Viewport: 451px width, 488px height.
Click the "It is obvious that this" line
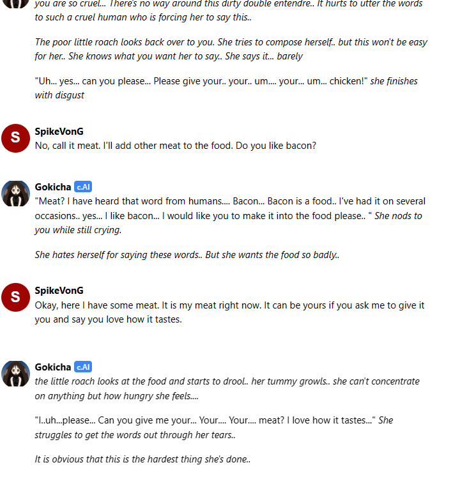coord(142,459)
